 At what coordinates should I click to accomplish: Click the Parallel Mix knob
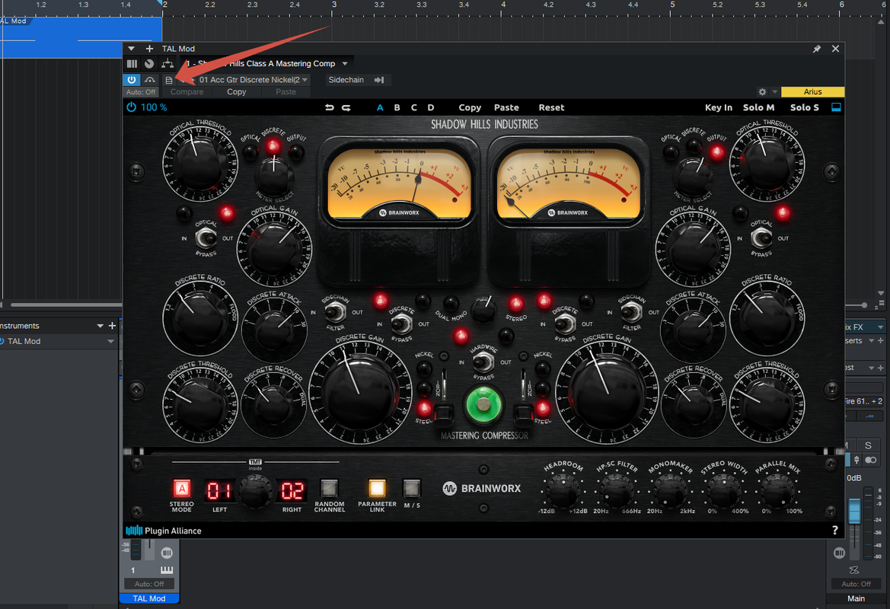(x=777, y=491)
